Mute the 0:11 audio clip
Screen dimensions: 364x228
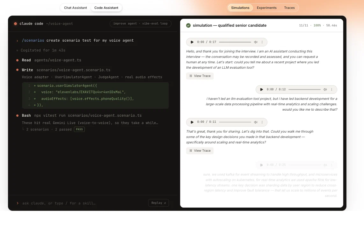click(x=256, y=122)
